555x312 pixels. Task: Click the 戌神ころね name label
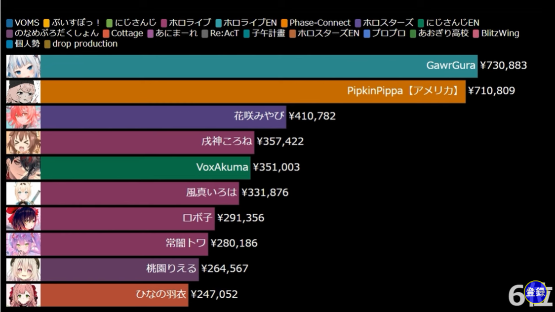[x=227, y=141]
